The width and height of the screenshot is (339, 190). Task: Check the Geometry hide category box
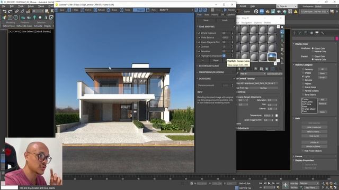(x=302, y=69)
